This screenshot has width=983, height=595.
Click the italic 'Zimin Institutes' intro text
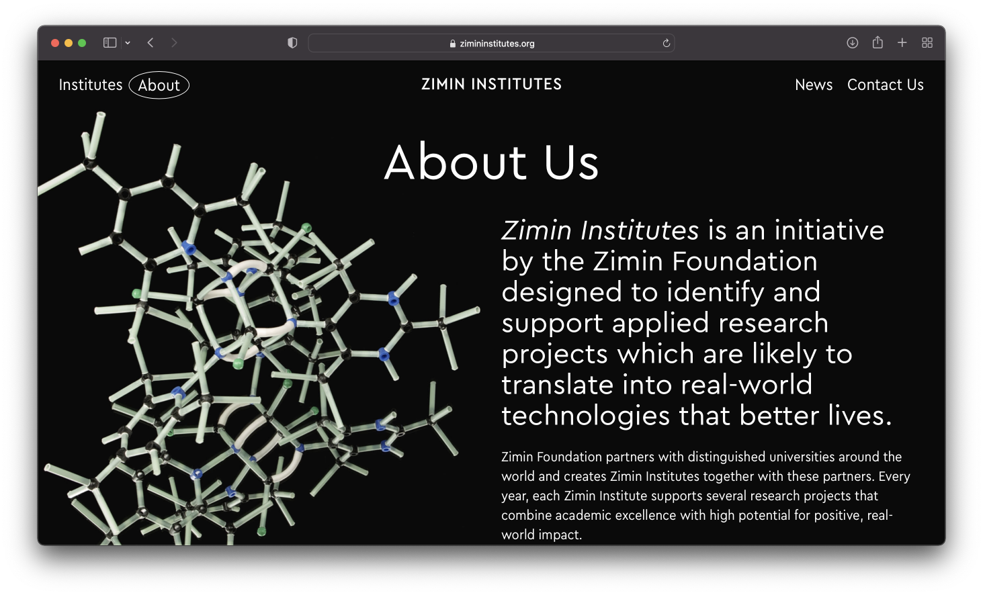pos(600,230)
